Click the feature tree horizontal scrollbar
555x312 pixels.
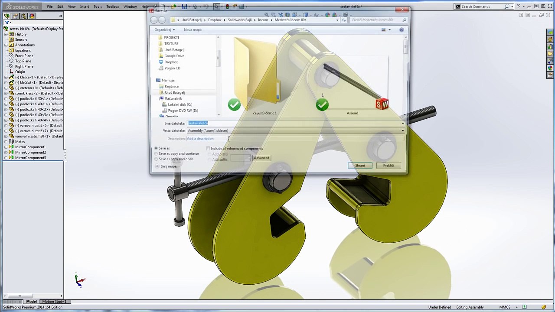point(33,296)
